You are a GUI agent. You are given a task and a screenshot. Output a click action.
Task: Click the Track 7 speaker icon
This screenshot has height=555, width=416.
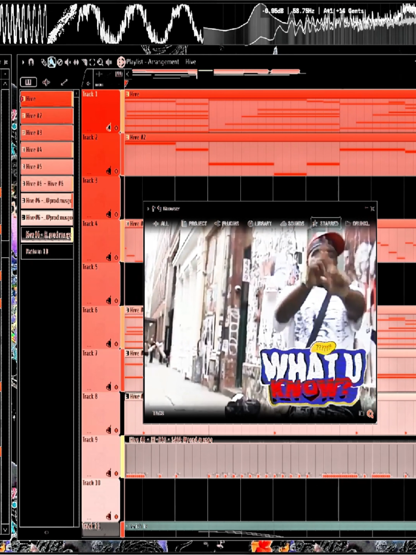click(x=109, y=387)
